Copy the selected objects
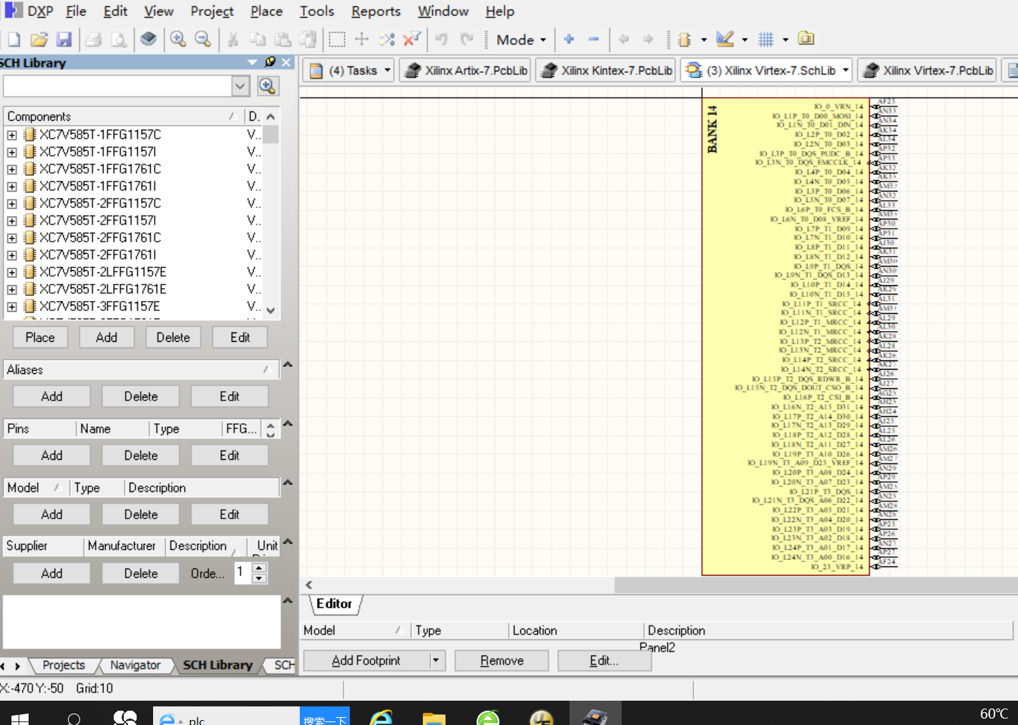 (x=258, y=39)
